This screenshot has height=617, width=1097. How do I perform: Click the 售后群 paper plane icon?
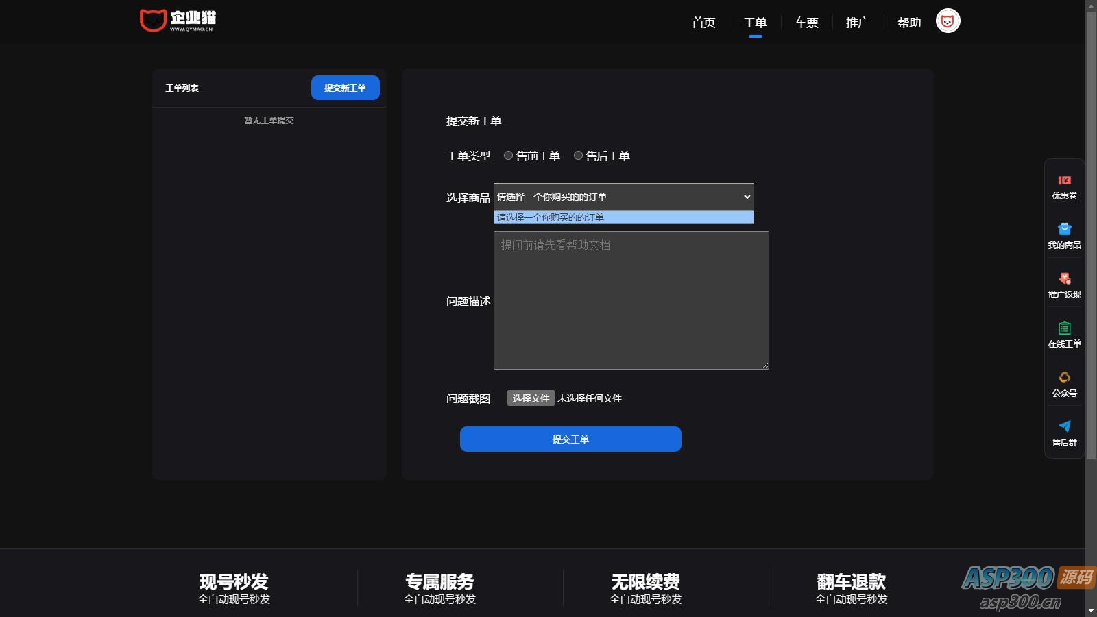point(1064,427)
